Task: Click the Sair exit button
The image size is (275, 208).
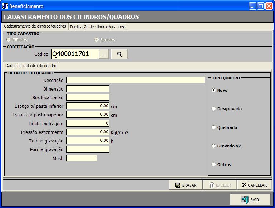Action: coord(250,200)
